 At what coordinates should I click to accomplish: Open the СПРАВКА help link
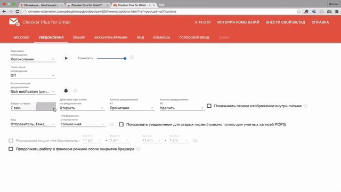click(x=320, y=22)
